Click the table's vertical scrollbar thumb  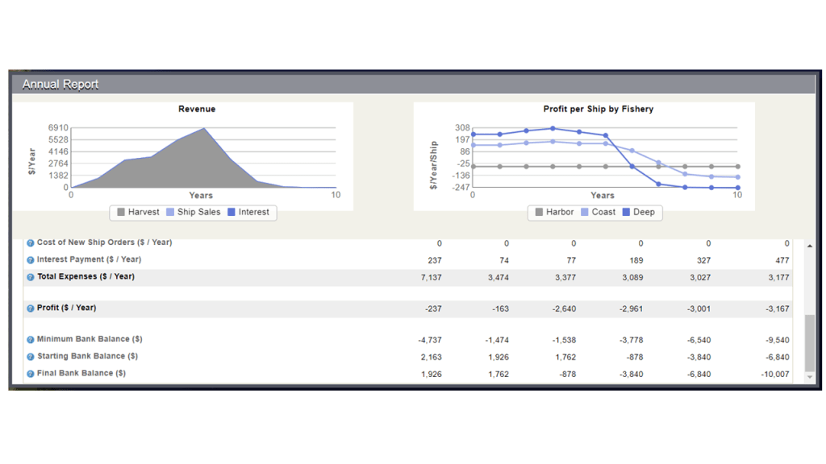coord(810,342)
